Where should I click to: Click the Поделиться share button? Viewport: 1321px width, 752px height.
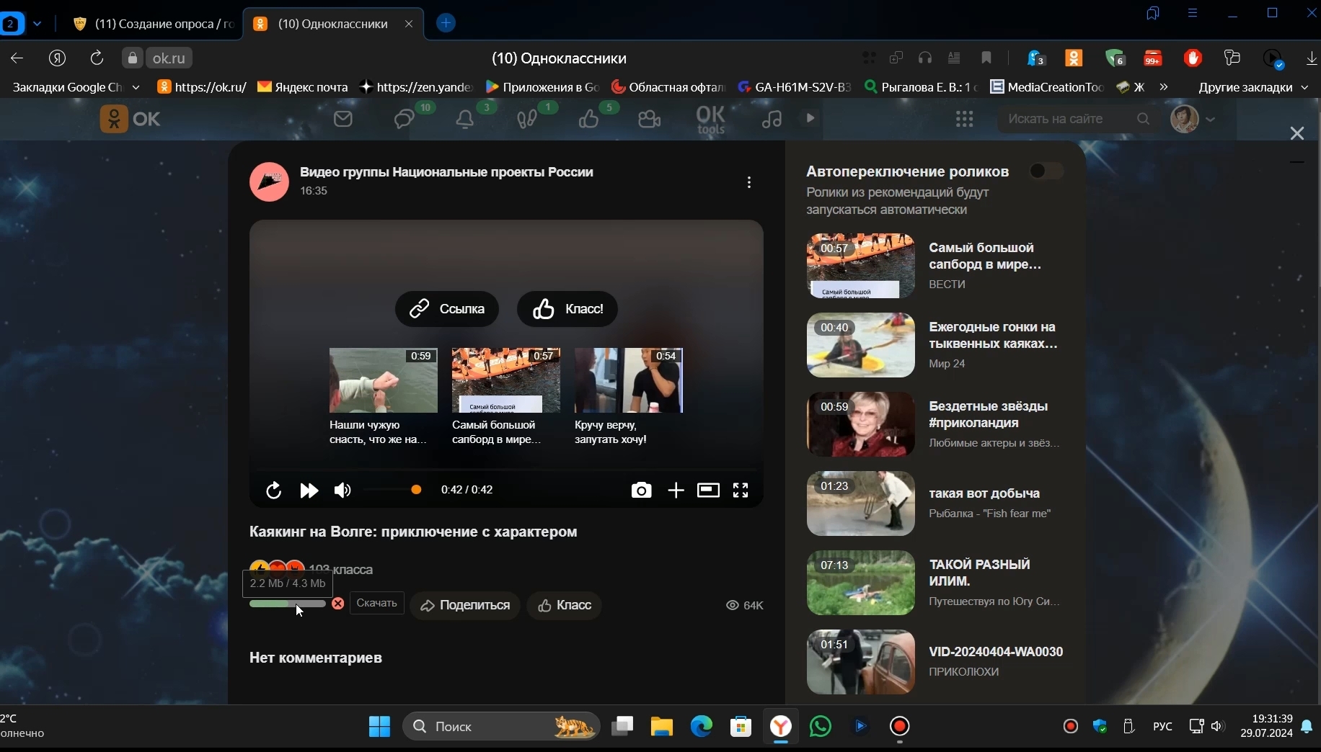[464, 605]
